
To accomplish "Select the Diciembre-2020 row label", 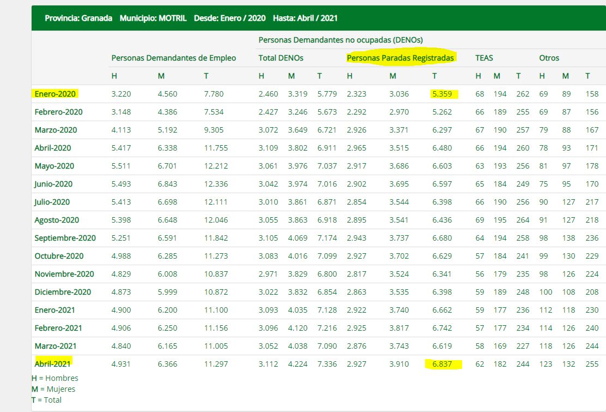I will point(62,292).
